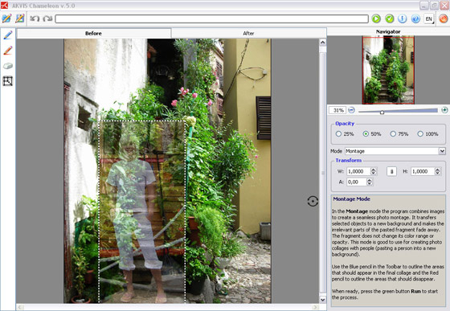The height and width of the screenshot is (311, 450).
Task: Select the Eraser tool
Action: click(x=8, y=66)
